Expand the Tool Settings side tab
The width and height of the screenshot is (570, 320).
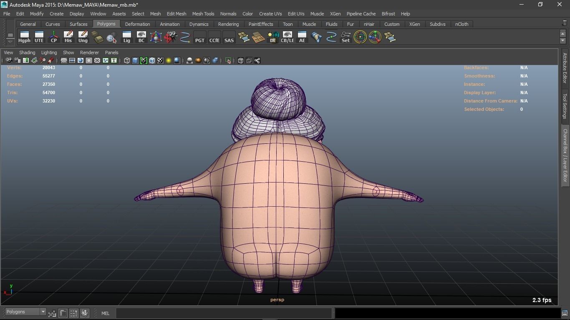(565, 106)
